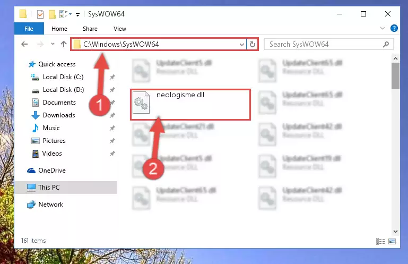Open the Share ribbon tab

pyautogui.click(x=90, y=29)
